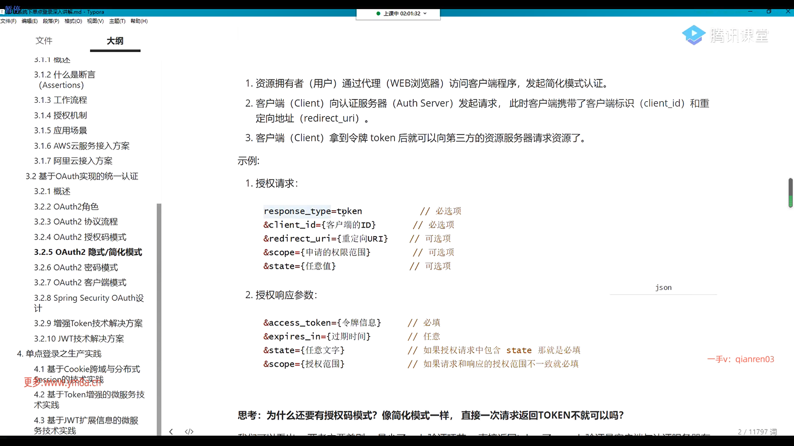Open the 主题(T) menu
The image size is (794, 446).
[x=117, y=21]
